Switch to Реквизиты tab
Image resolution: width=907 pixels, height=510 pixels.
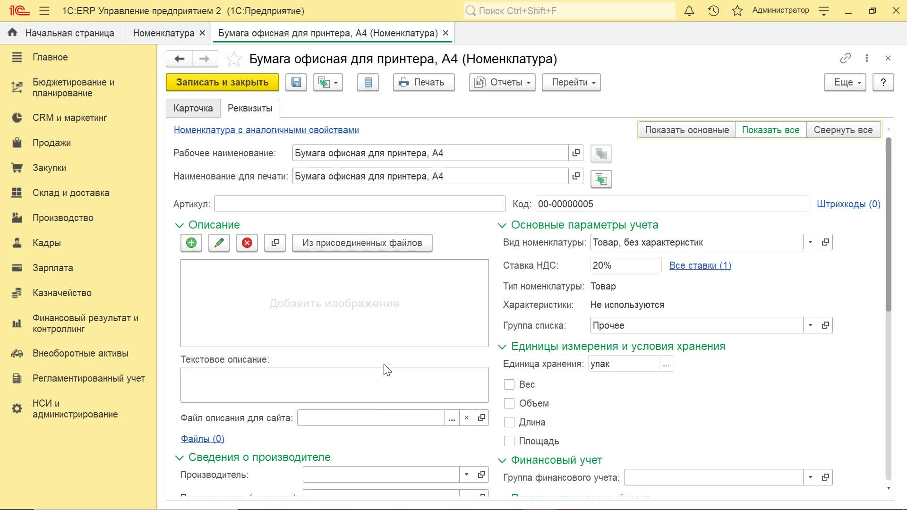250,108
